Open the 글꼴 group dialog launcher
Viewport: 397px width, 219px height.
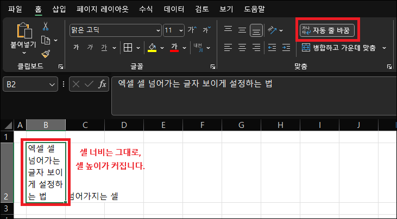213,67
